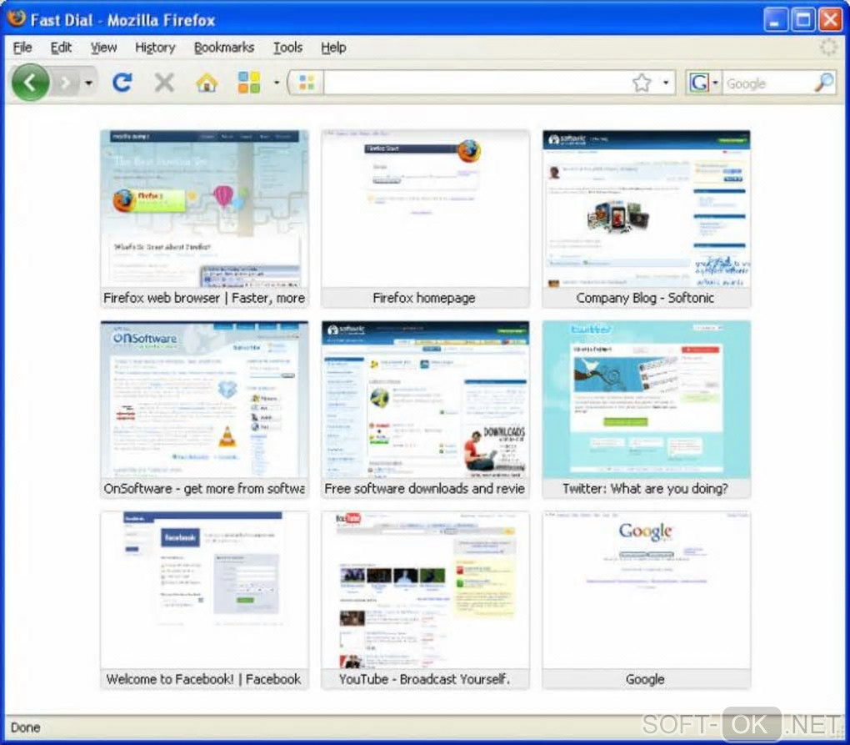The image size is (850, 745).
Task: Reload the page with the blue Reload icon
Action: click(122, 83)
